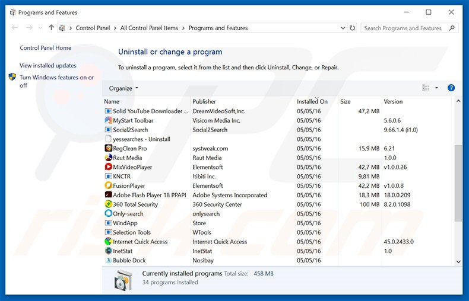The height and width of the screenshot is (301, 469).
Task: Sort programs by Installed On column
Action: pyautogui.click(x=312, y=101)
